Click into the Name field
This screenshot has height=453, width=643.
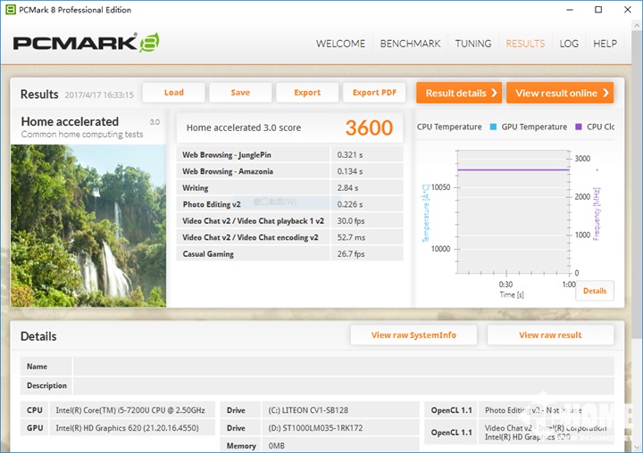coord(343,367)
